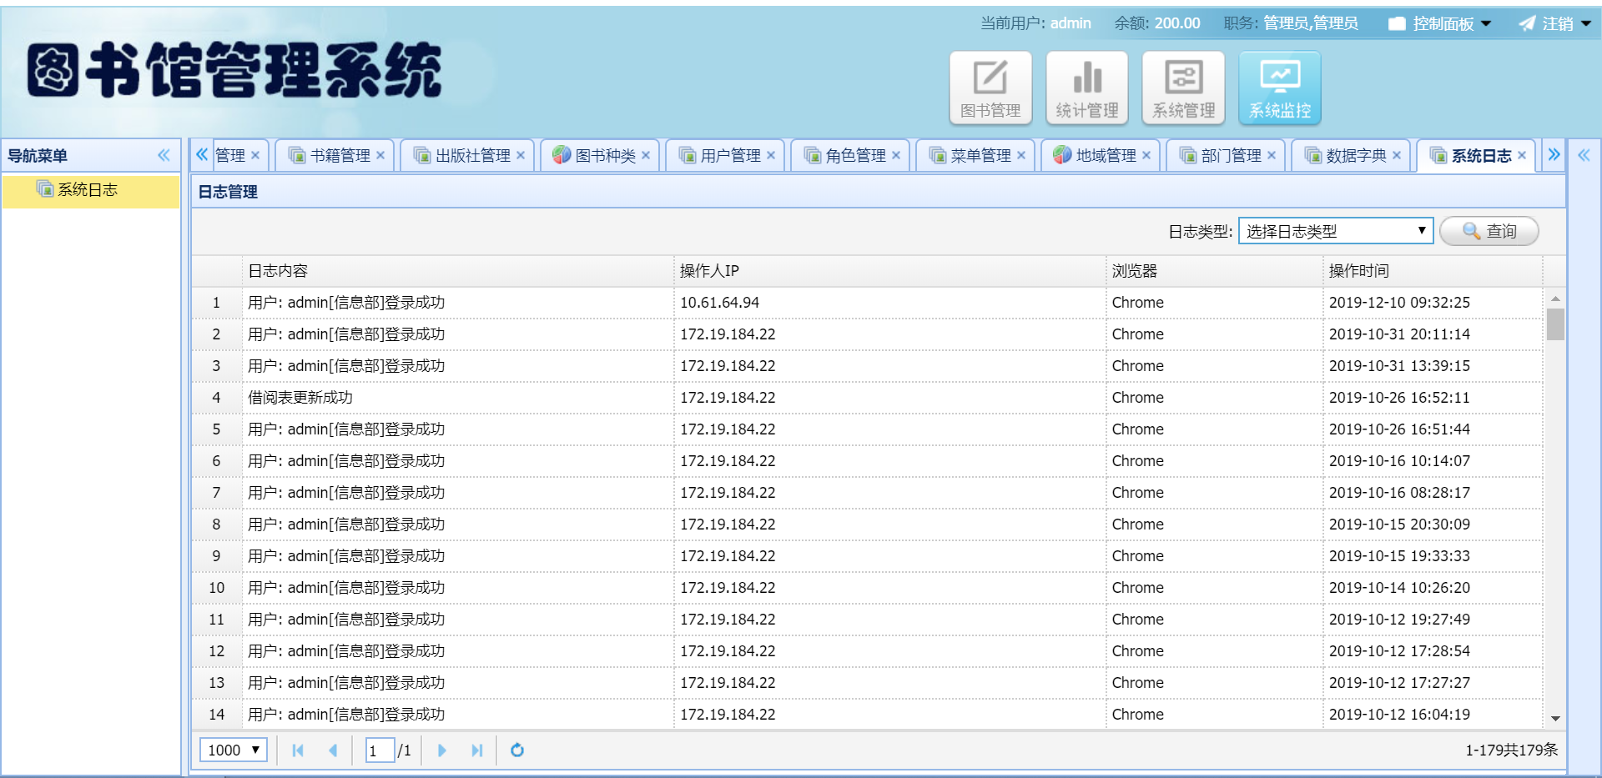Close the 出版社管理 tab
Viewport: 1602px width, 778px height.
click(x=521, y=155)
